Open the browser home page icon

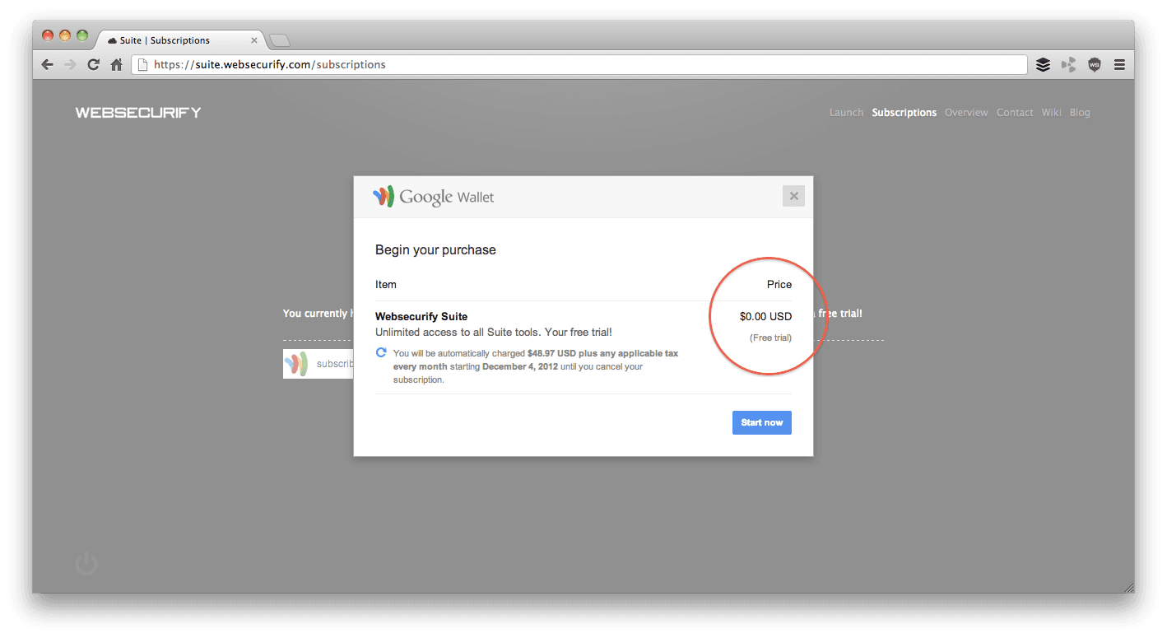tap(117, 64)
